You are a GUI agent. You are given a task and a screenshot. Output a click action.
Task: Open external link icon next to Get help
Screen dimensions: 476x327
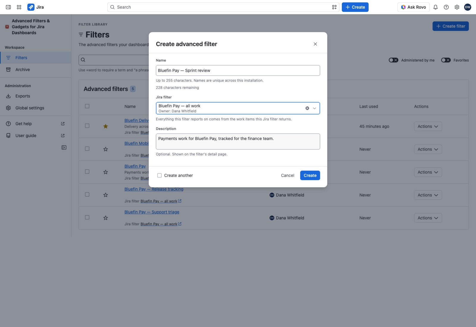[63, 124]
